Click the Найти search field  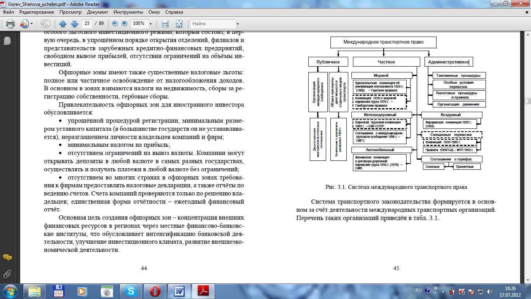click(213, 23)
